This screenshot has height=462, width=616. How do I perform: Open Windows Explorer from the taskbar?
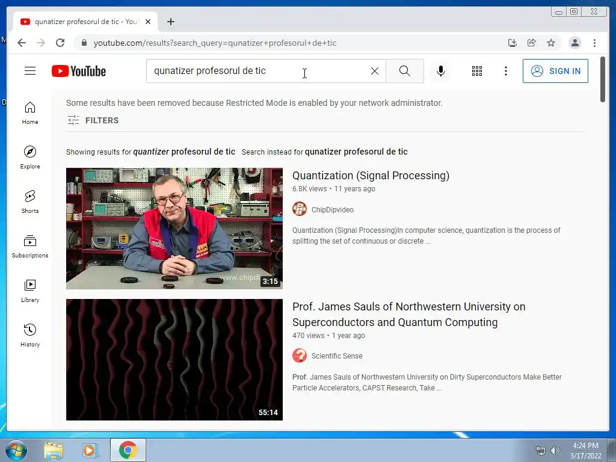coord(54,451)
